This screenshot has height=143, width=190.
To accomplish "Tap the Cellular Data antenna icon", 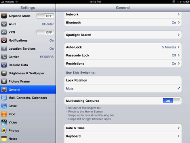I will pos(4,65).
